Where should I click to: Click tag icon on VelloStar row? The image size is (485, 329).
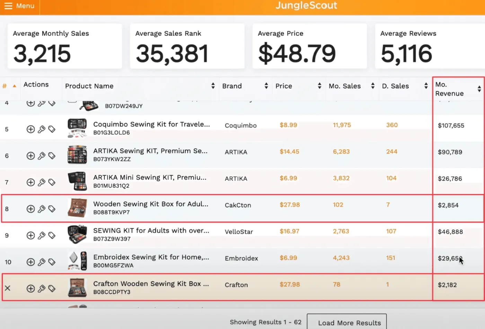(x=52, y=236)
